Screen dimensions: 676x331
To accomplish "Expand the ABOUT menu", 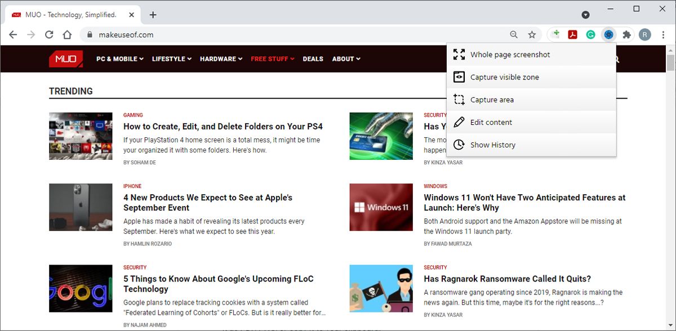I will [x=346, y=59].
